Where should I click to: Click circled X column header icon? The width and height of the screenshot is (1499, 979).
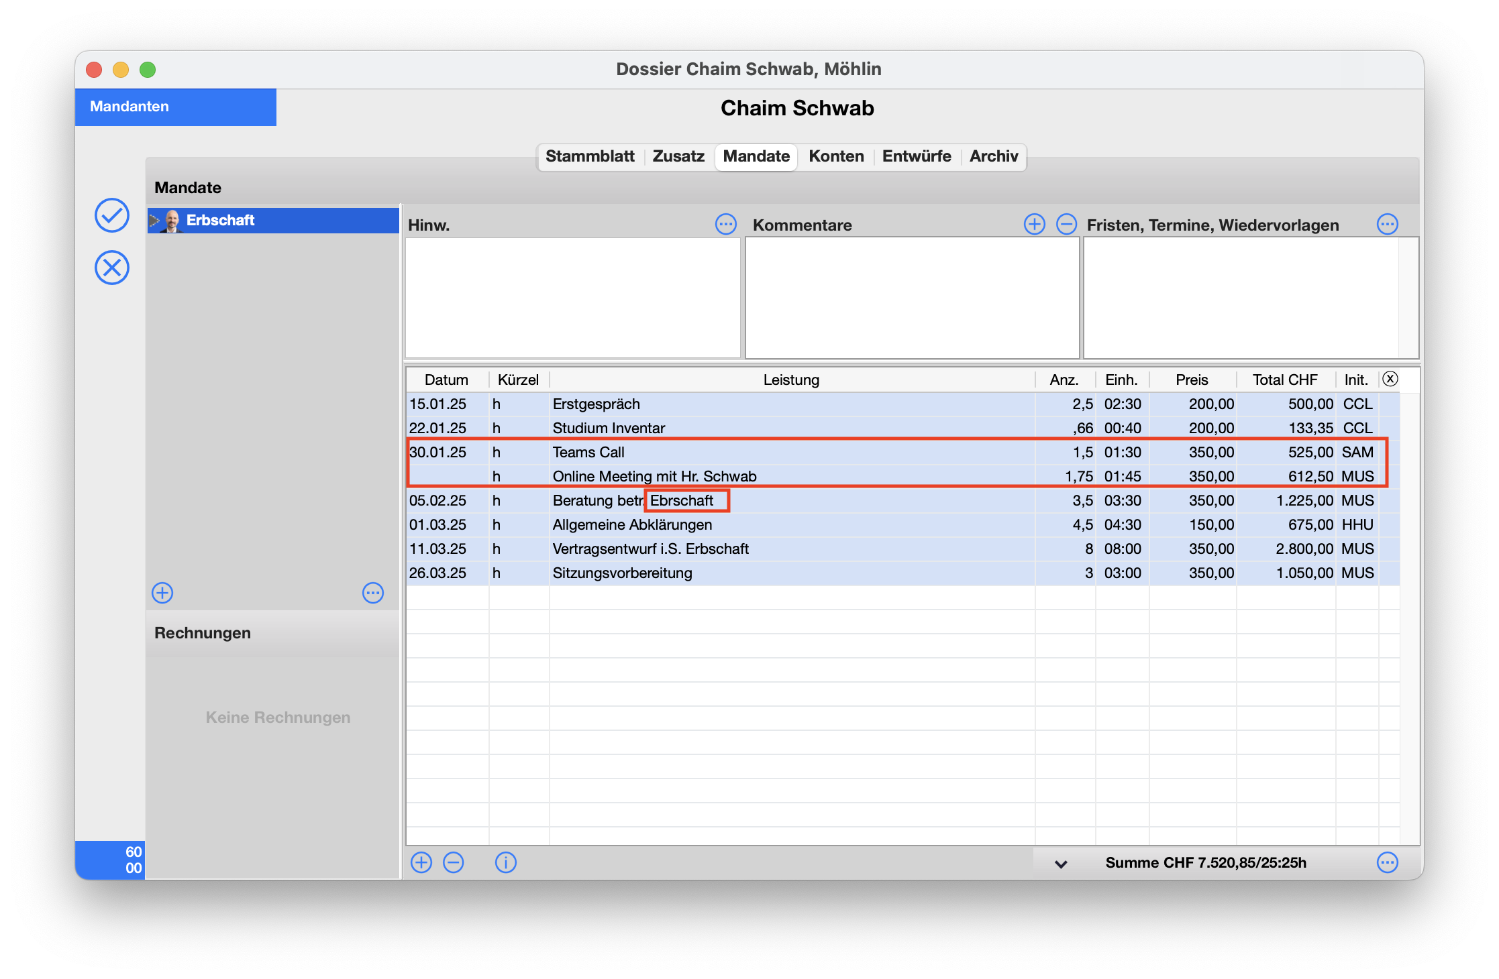pyautogui.click(x=1390, y=379)
